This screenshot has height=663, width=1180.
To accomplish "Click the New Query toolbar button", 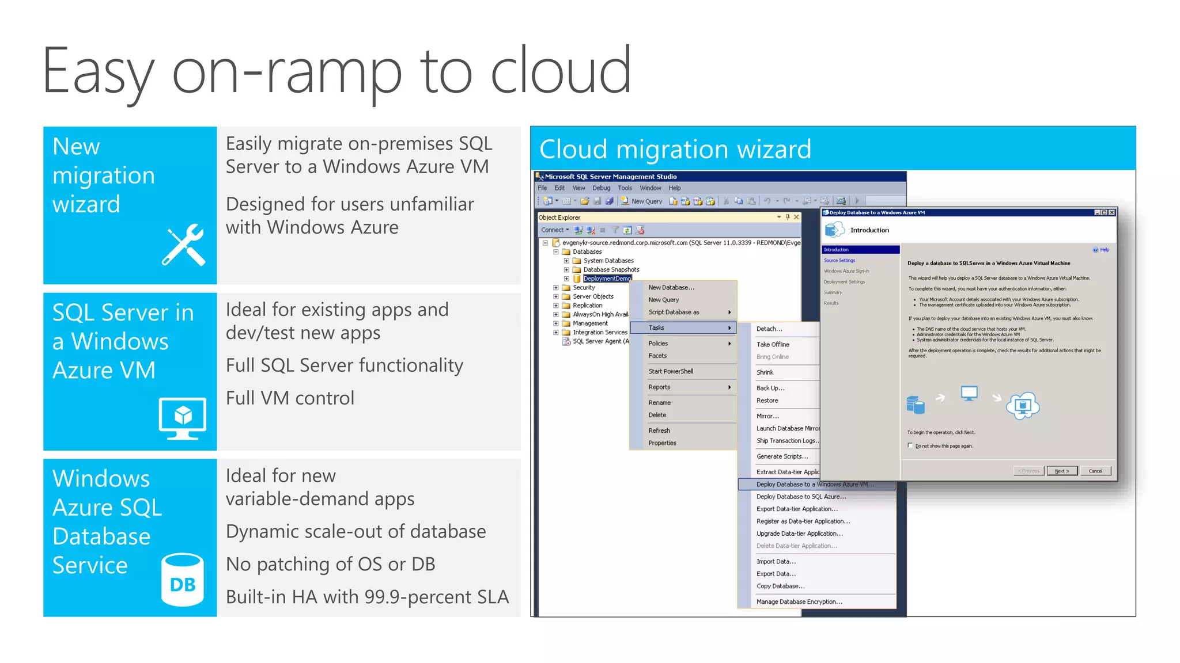I will 641,201.
